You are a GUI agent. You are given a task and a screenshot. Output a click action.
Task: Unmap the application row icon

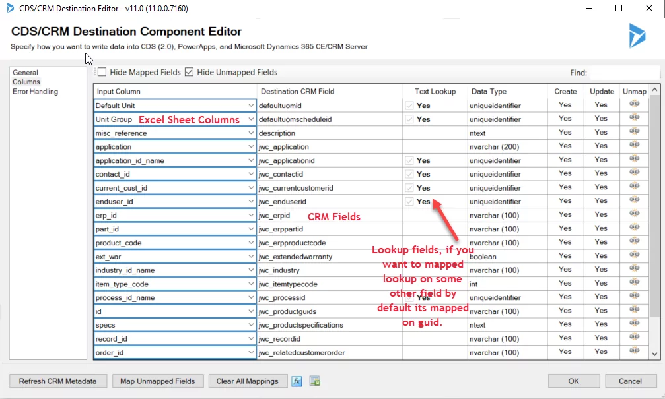coord(635,145)
